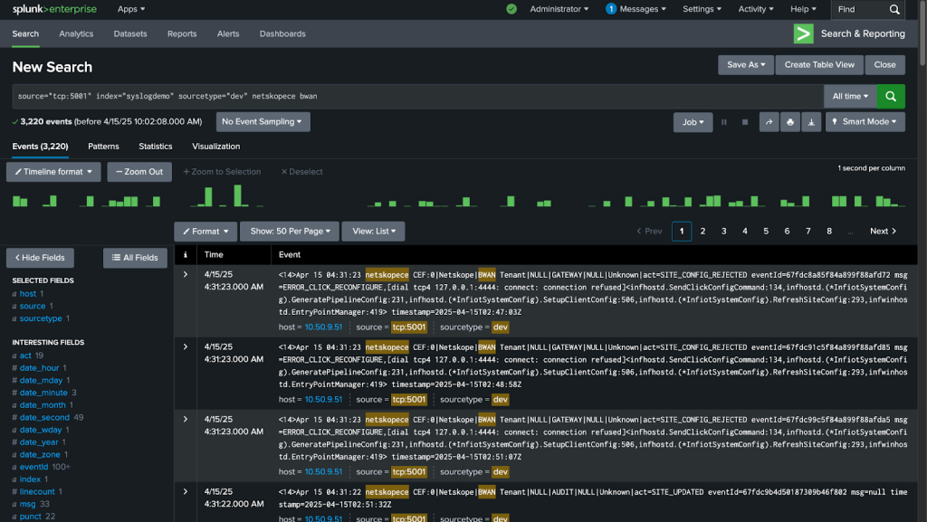Image resolution: width=927 pixels, height=522 pixels.
Task: Open the Save As dropdown
Action: click(x=746, y=65)
